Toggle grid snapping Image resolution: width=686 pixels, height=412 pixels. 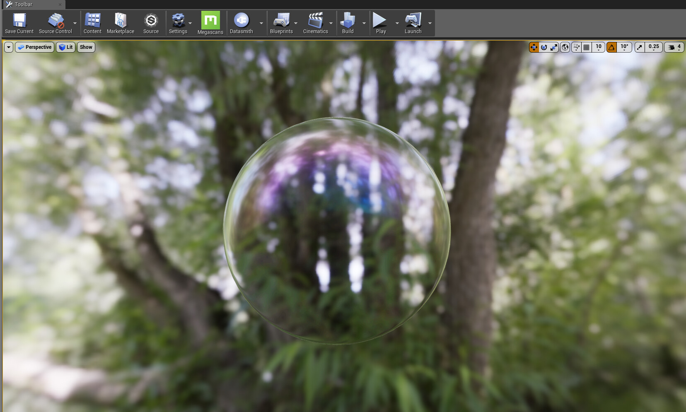tap(587, 47)
